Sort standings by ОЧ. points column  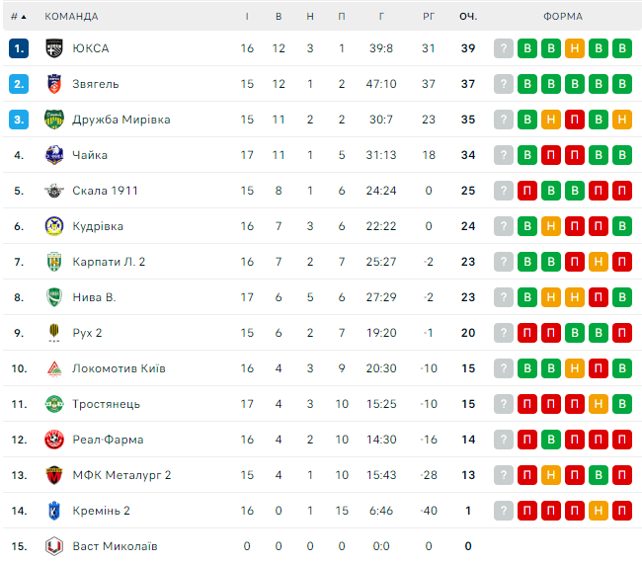click(x=468, y=17)
